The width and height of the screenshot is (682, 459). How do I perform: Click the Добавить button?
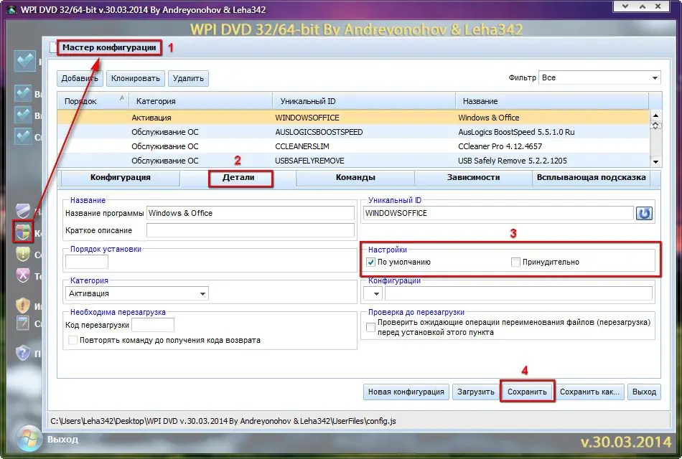pos(80,78)
